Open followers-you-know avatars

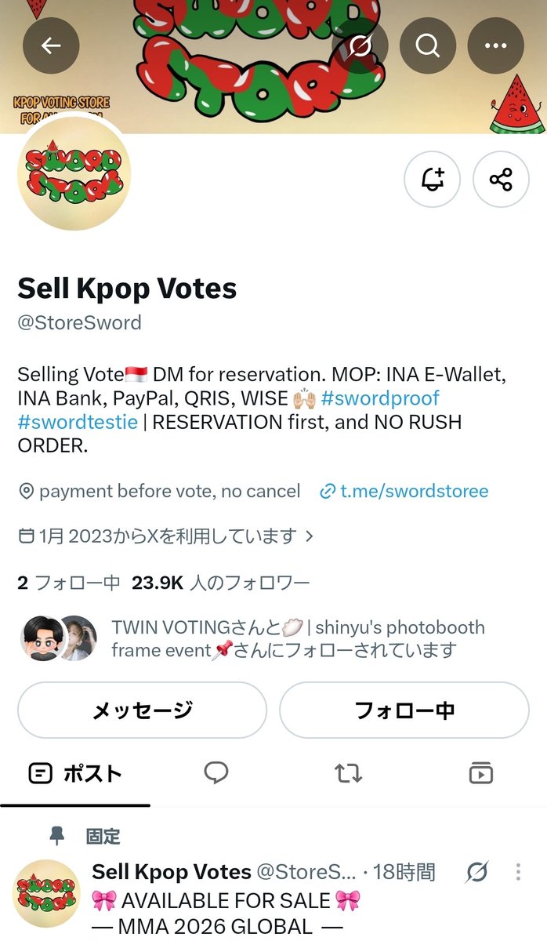pos(58,638)
